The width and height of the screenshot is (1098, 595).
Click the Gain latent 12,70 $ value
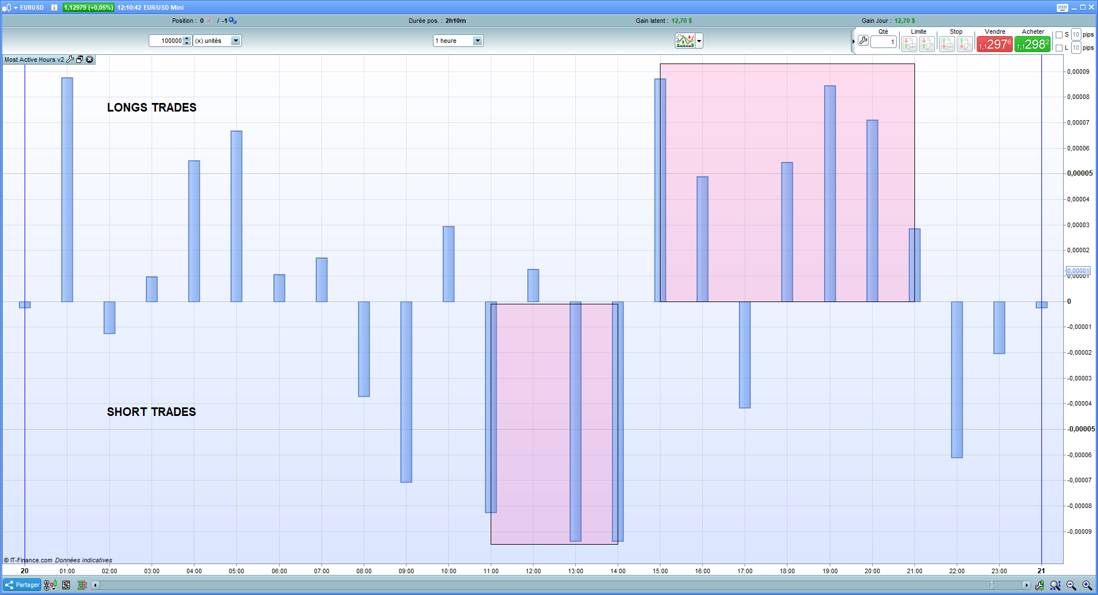point(682,21)
